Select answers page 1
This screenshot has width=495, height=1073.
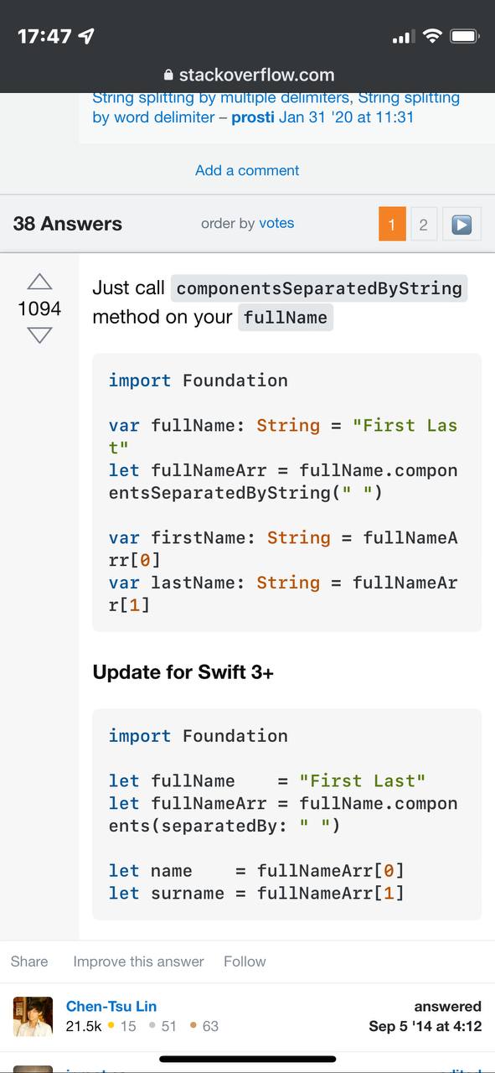(392, 224)
